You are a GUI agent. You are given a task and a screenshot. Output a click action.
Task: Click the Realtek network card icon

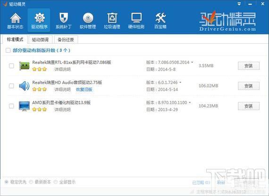(25, 65)
